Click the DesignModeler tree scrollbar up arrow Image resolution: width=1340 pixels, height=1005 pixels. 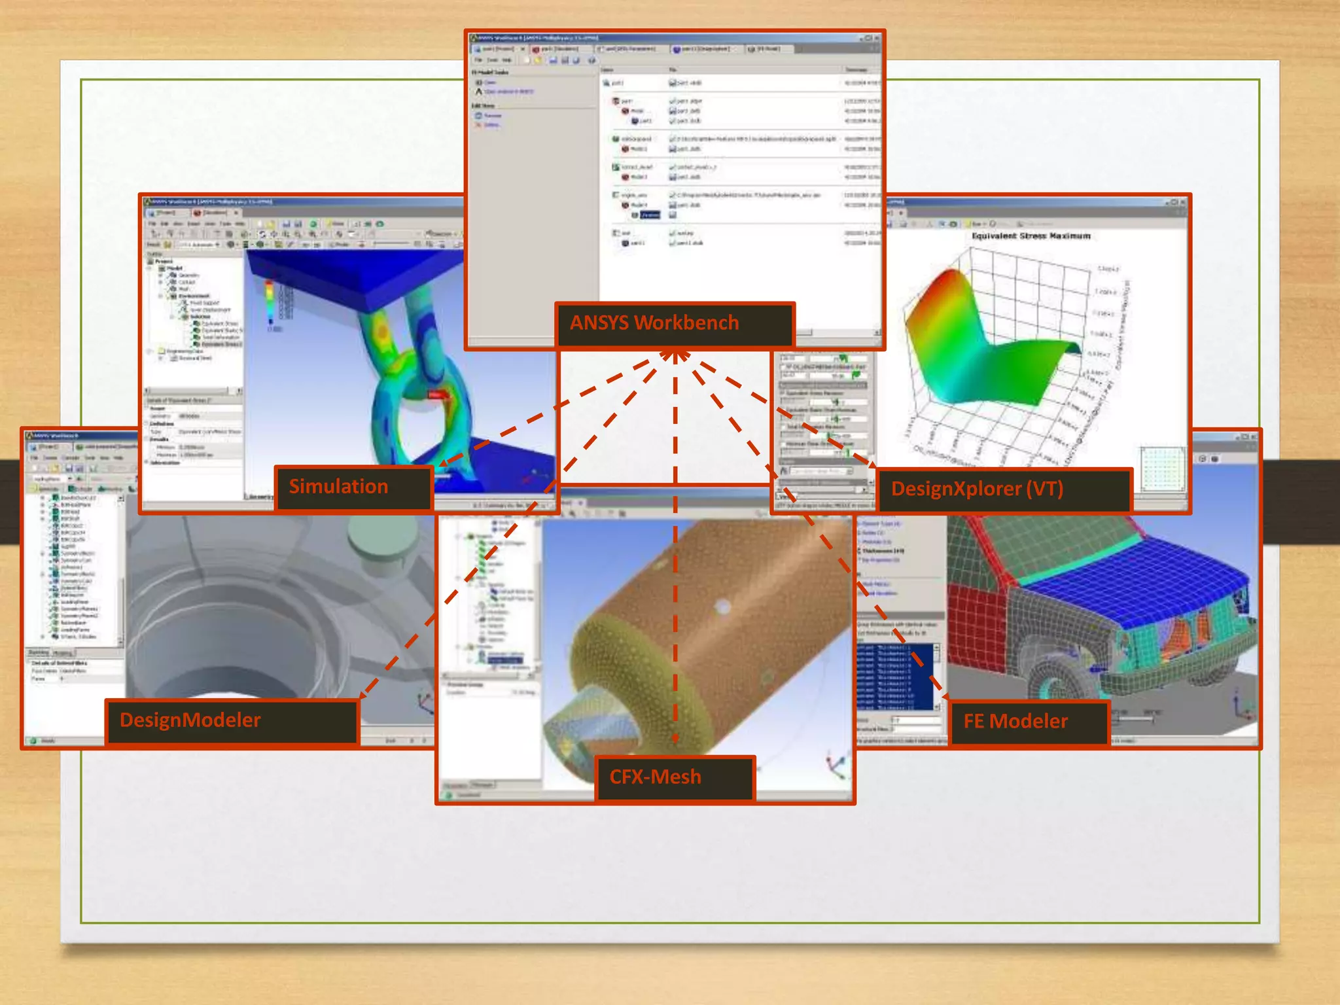(120, 499)
